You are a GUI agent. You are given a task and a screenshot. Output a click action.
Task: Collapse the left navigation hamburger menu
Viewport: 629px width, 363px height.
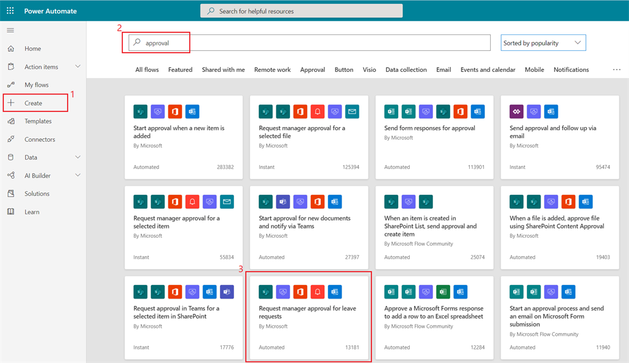tap(10, 30)
